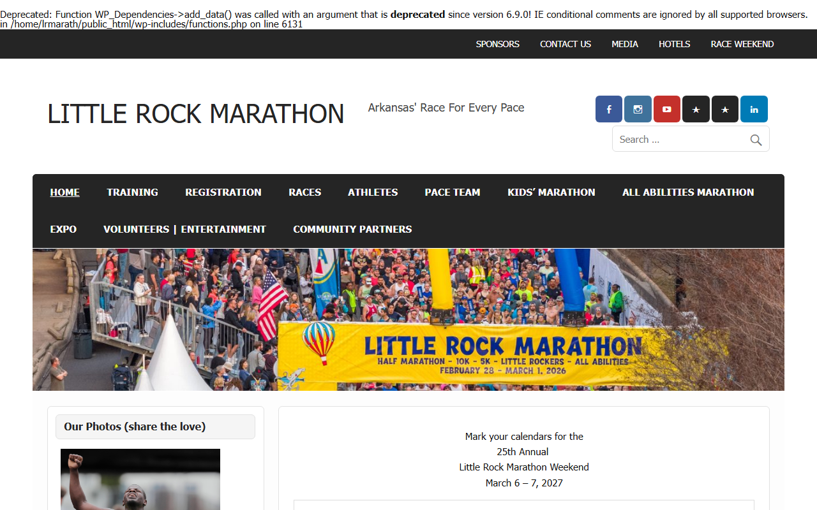Select the Athletes menu item

(x=373, y=192)
